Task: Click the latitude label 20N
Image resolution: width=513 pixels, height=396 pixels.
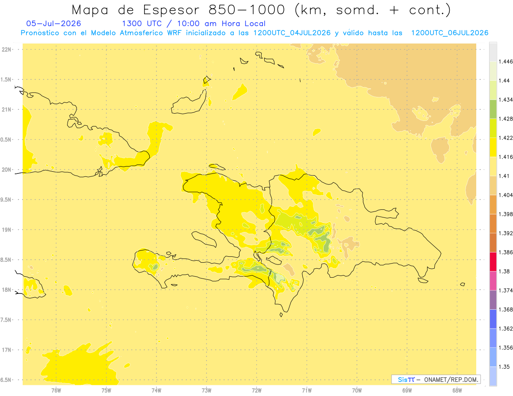Action: 7,170
